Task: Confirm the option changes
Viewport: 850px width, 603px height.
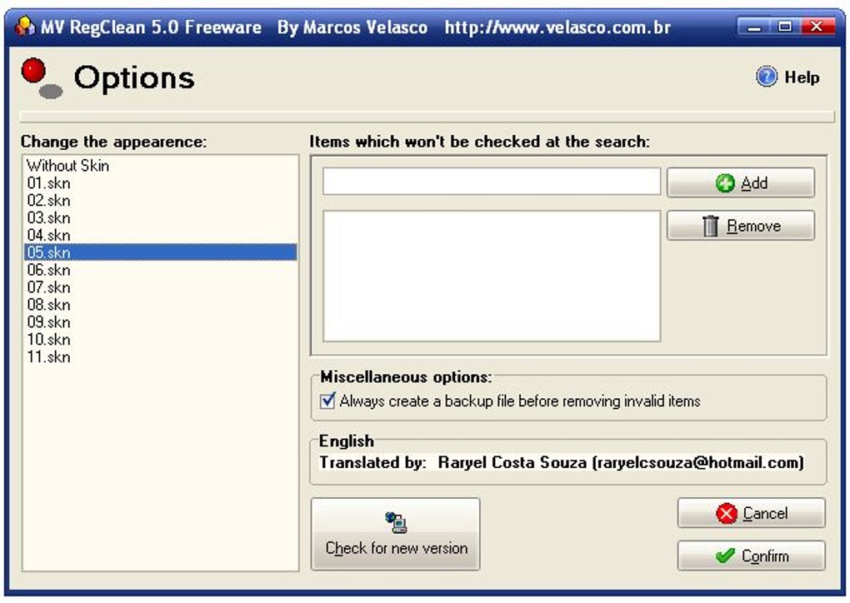Action: click(x=752, y=556)
